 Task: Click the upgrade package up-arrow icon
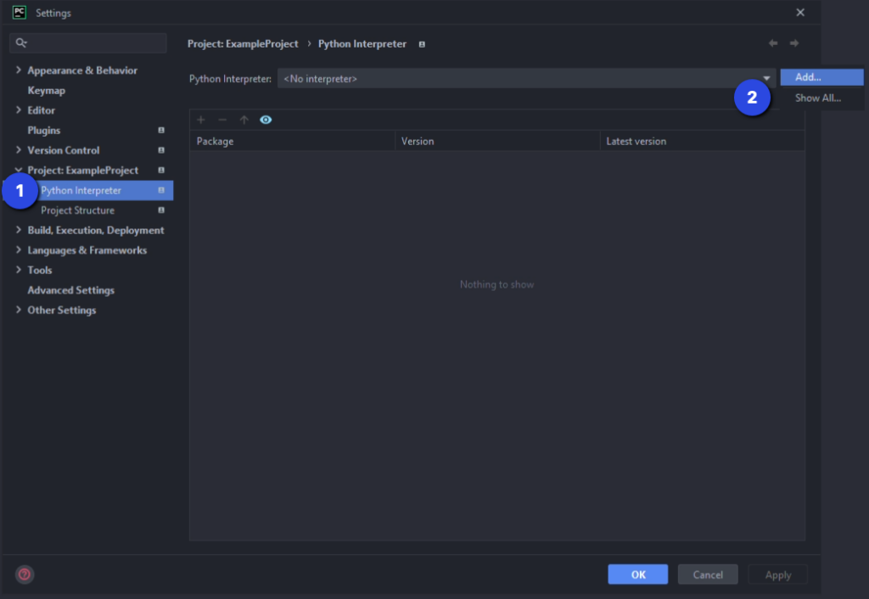point(244,120)
